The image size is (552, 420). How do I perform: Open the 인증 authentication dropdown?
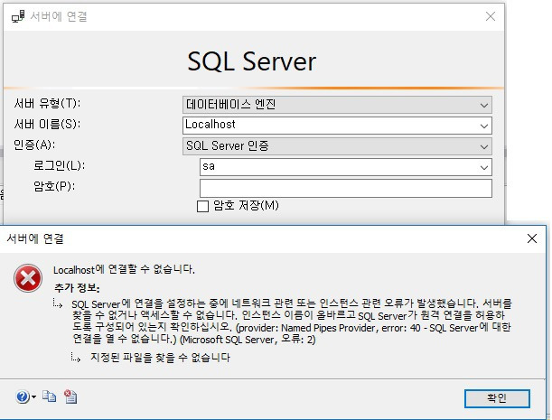pyautogui.click(x=337, y=146)
